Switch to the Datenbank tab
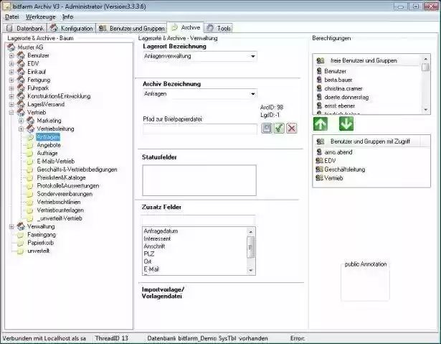 click(25, 28)
